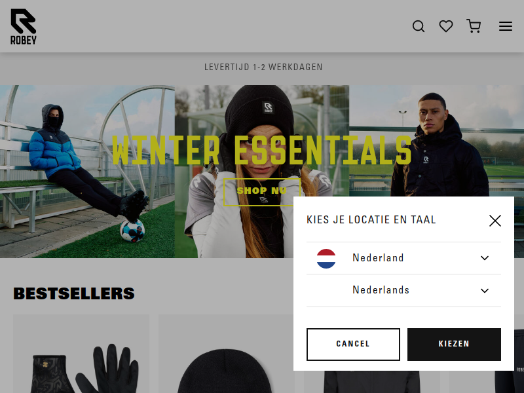Click the Levertijd 1-2 werkdagen notice
The image size is (524, 393).
pyautogui.click(x=263, y=67)
